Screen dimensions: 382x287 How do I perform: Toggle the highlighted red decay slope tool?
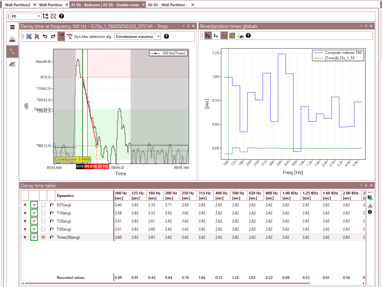pos(61,36)
